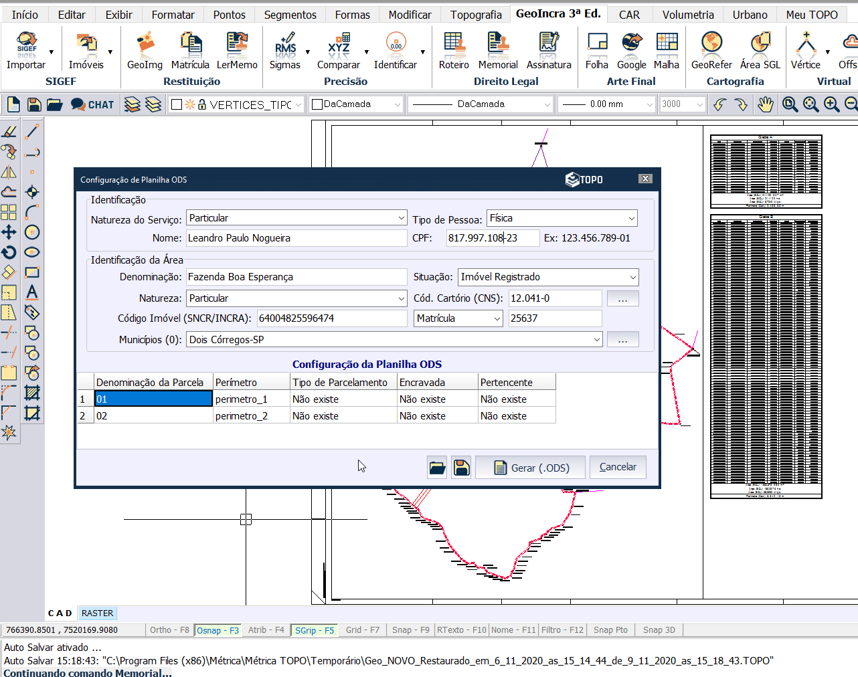The width and height of the screenshot is (858, 677).
Task: Expand the Tipo de Pessoa dropdown
Action: click(x=631, y=219)
